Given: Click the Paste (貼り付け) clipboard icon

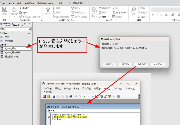Looking at the screenshot, I should click(15, 10).
